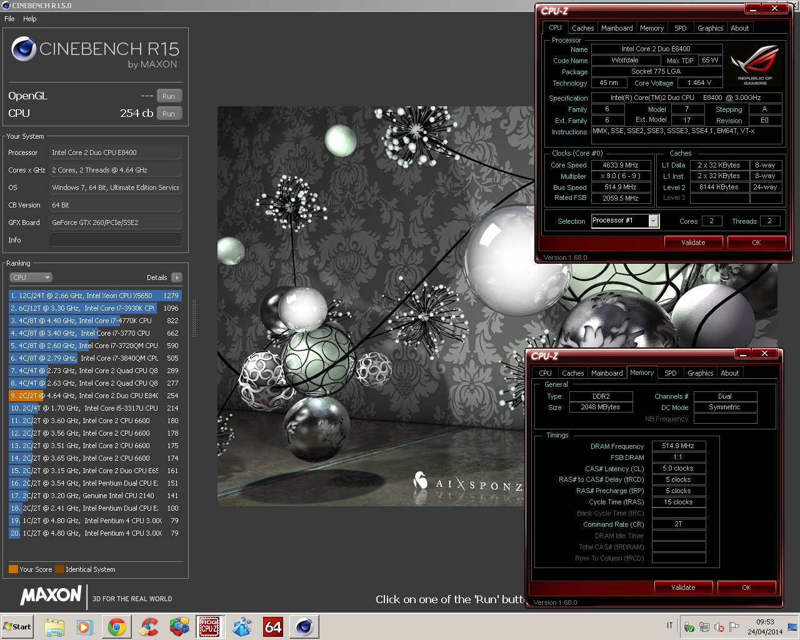800x640 pixels.
Task: Open the volume tray icon
Action: (x=719, y=627)
